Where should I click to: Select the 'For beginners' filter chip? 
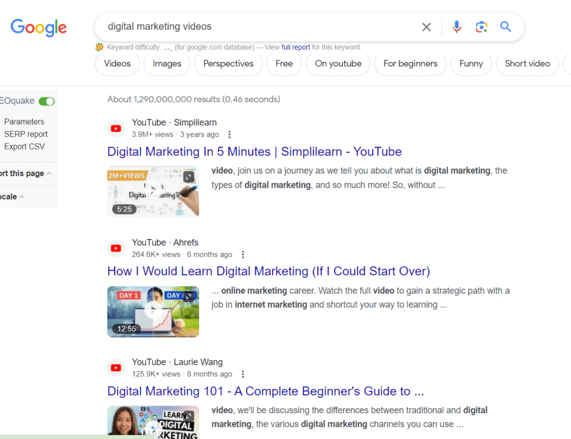pos(410,64)
